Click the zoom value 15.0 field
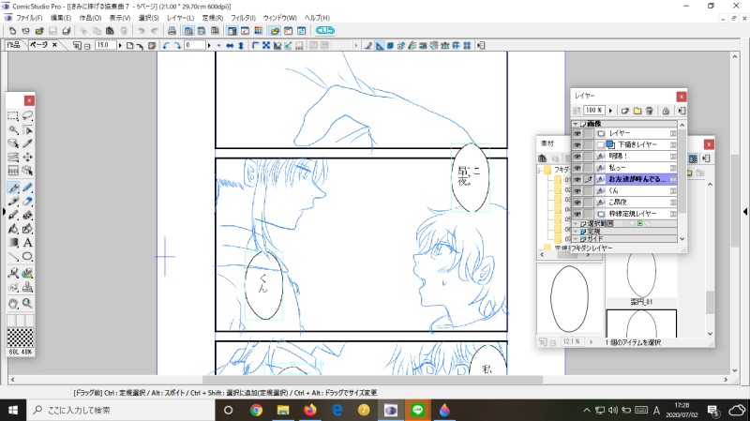This screenshot has width=750, height=421. click(x=105, y=45)
